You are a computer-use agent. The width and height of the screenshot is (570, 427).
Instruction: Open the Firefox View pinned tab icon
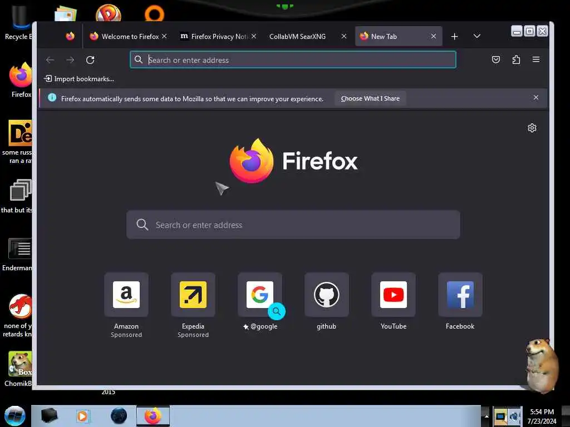70,36
